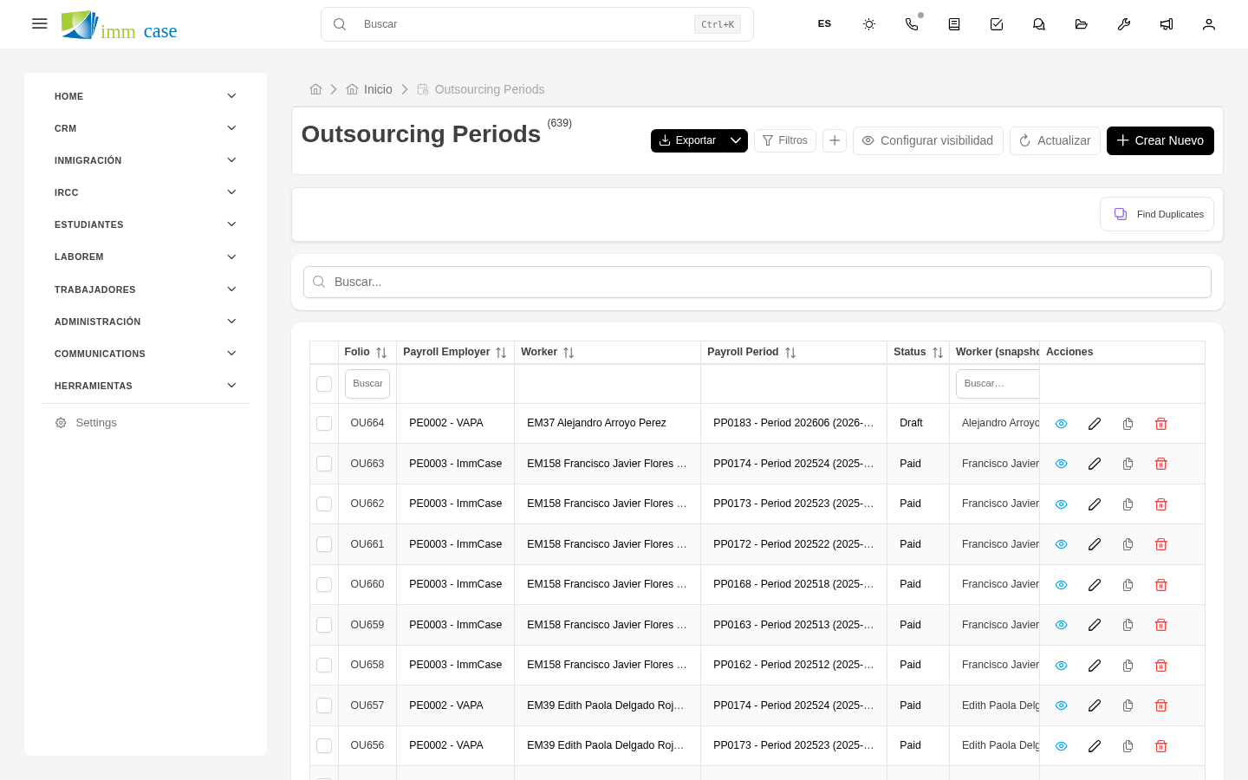Image resolution: width=1248 pixels, height=780 pixels.
Task: Switch language with ES button
Action: tap(824, 24)
